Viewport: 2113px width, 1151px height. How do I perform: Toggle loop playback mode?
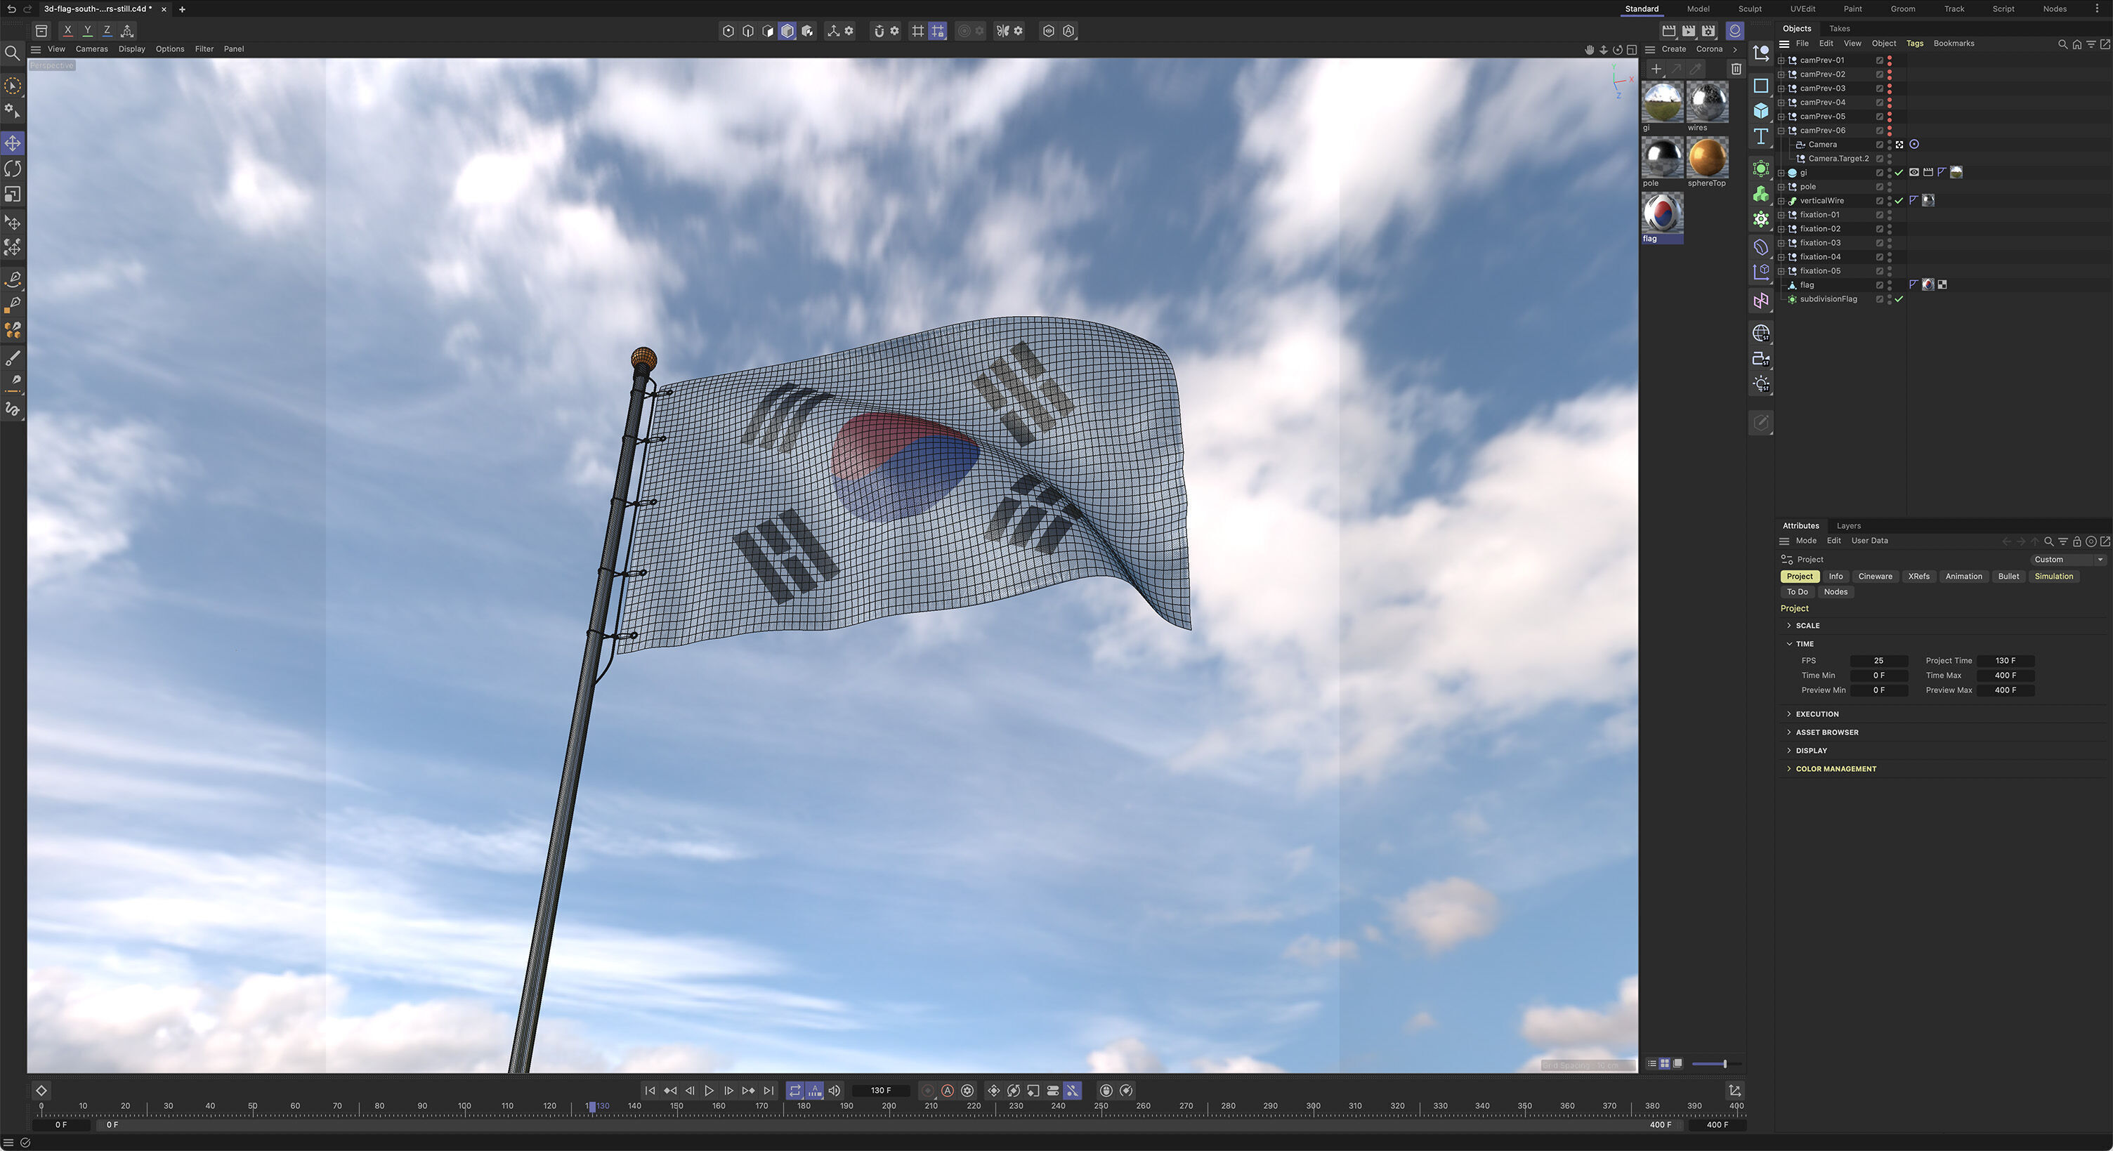click(x=795, y=1091)
